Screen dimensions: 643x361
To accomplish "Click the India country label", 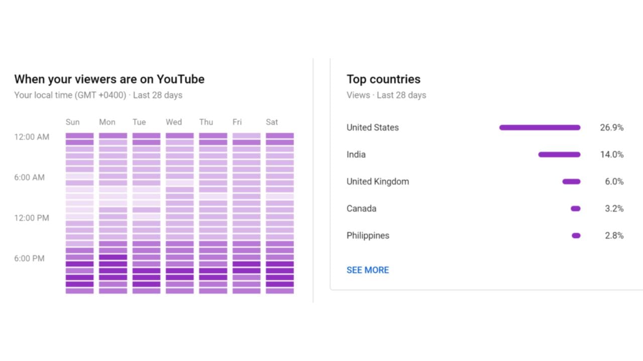I will (x=356, y=154).
